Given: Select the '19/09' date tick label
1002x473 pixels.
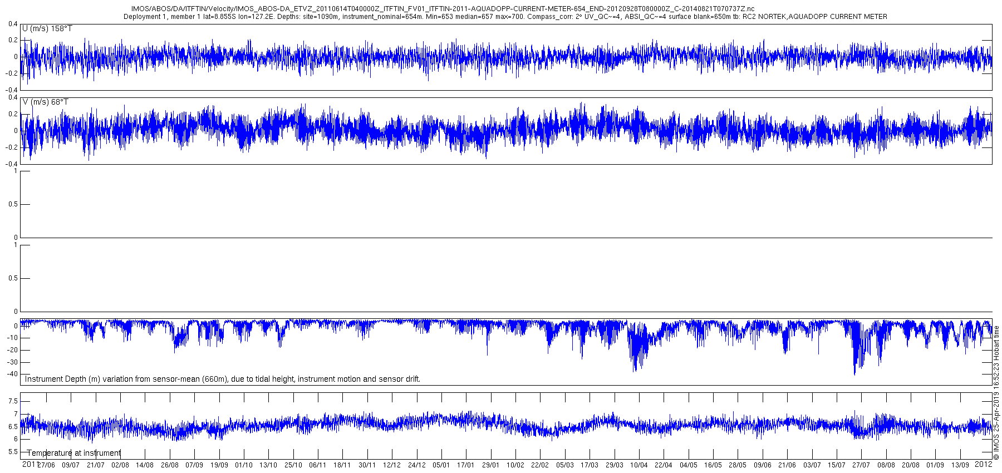Looking at the screenshot, I should coord(219,465).
